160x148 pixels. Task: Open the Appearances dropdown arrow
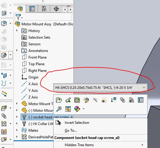point(83,109)
